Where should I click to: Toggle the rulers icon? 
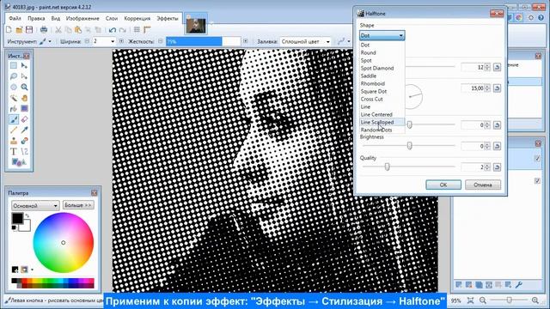(147, 30)
